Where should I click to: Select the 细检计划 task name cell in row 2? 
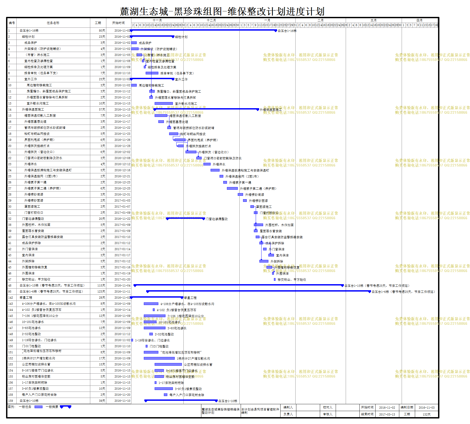click(53, 37)
